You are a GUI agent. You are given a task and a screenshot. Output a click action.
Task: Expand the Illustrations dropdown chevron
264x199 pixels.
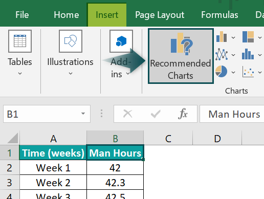[71, 74]
